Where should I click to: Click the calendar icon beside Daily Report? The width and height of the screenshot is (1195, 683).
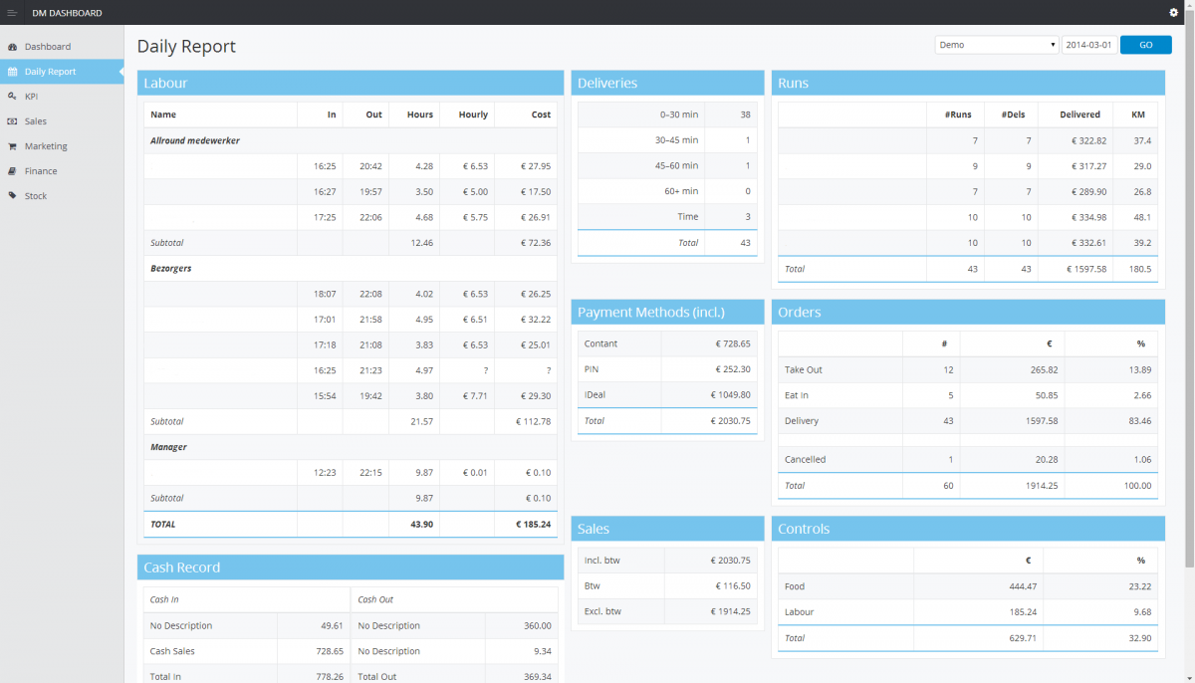click(12, 72)
